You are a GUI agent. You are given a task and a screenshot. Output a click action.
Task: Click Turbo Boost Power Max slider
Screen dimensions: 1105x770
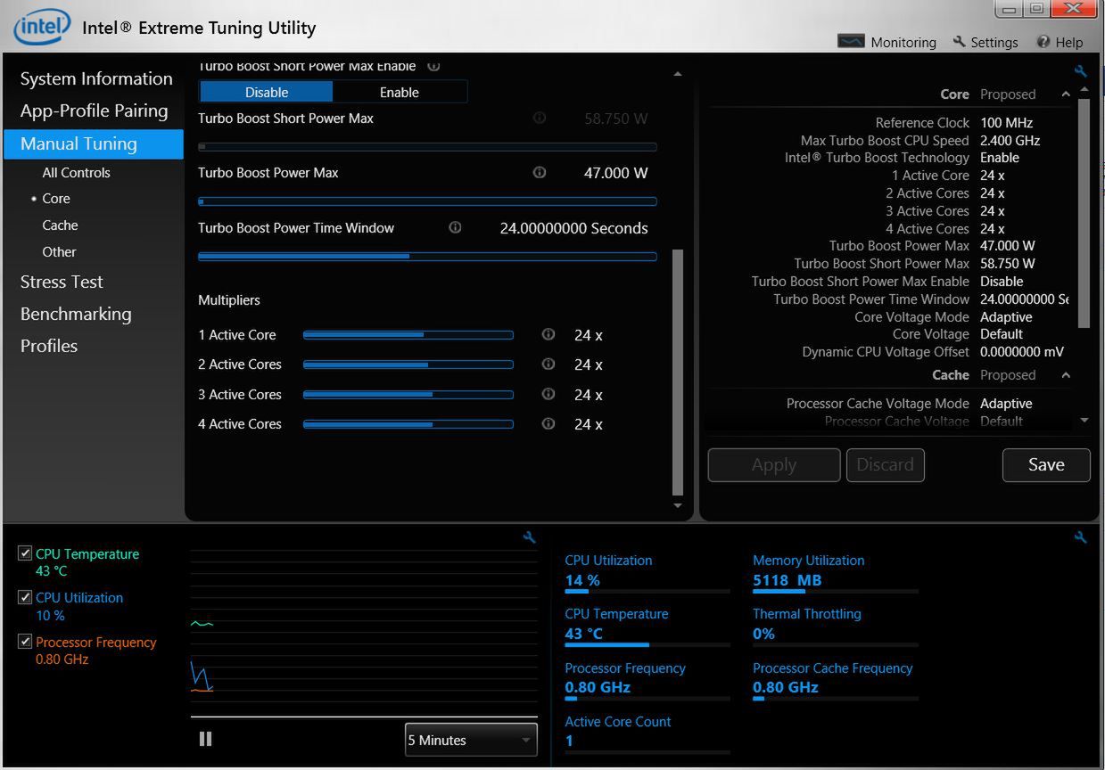[427, 201]
